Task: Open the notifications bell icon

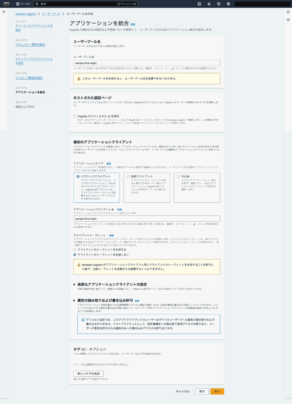Action: pos(209,4)
